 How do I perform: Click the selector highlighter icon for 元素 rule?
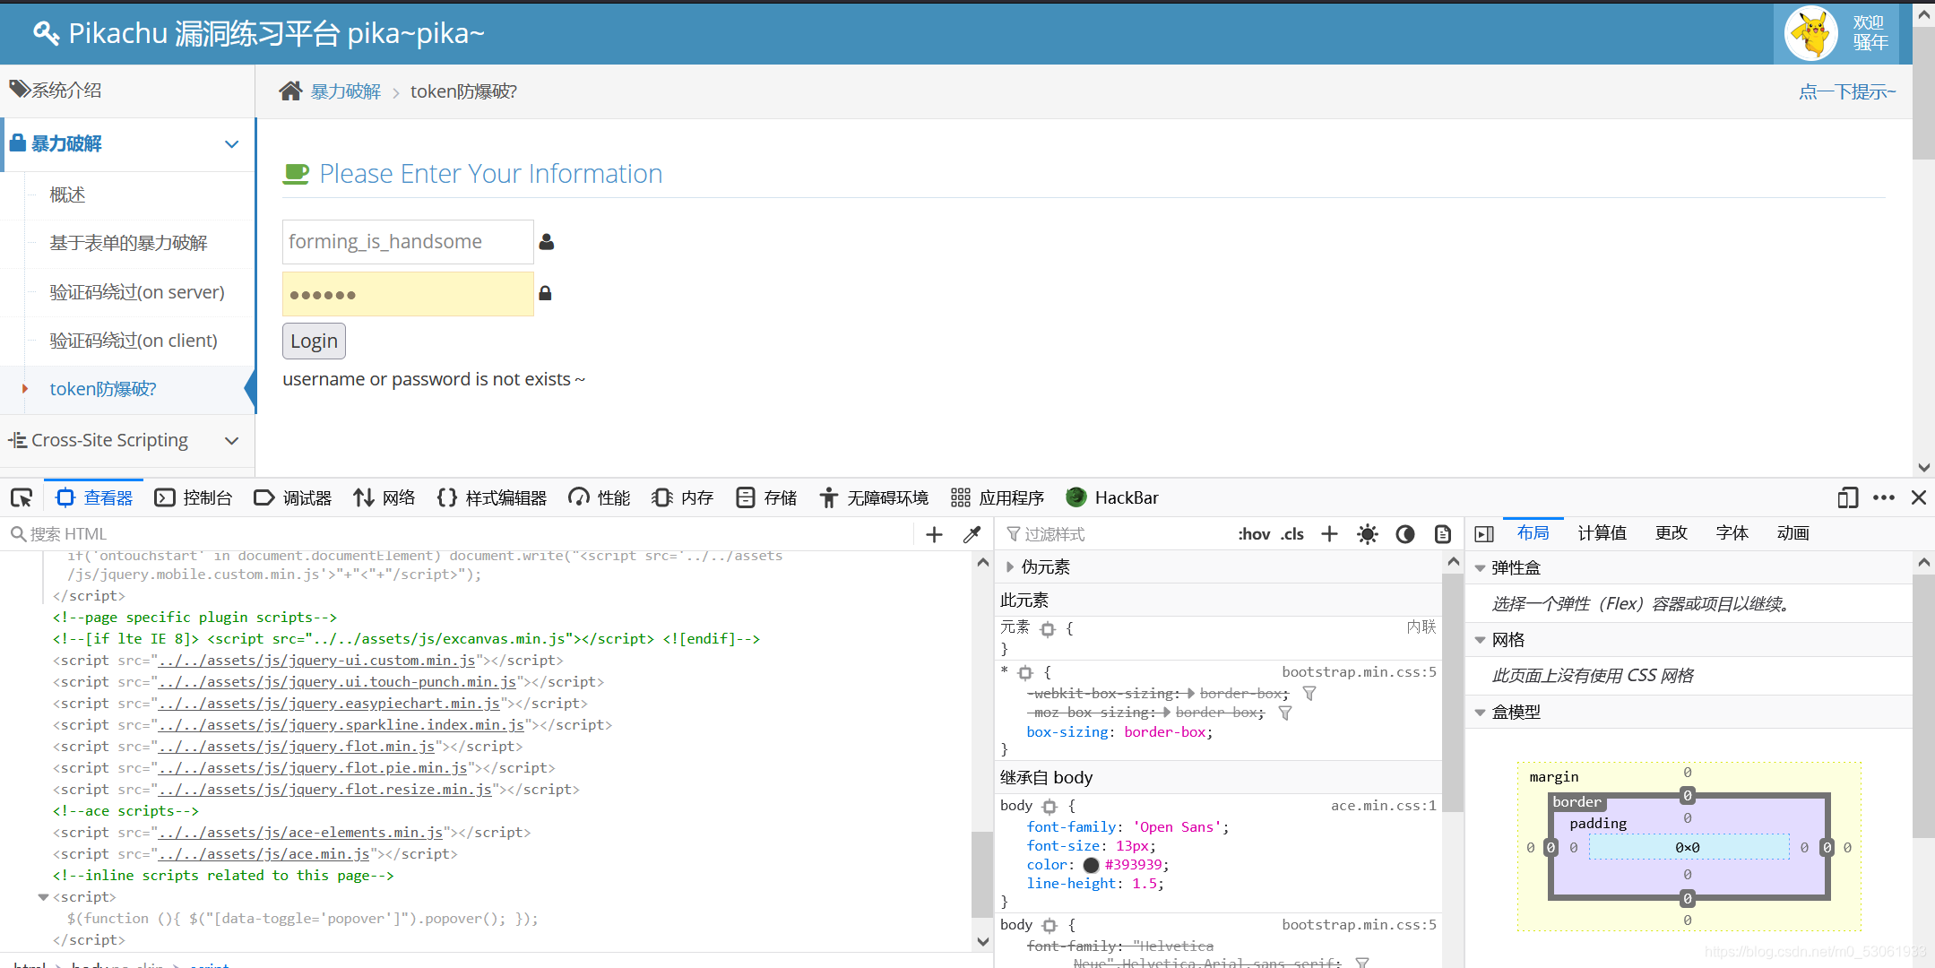click(x=1048, y=629)
